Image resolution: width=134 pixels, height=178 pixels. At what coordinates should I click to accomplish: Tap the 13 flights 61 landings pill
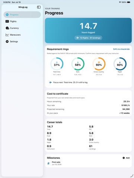point(88,38)
